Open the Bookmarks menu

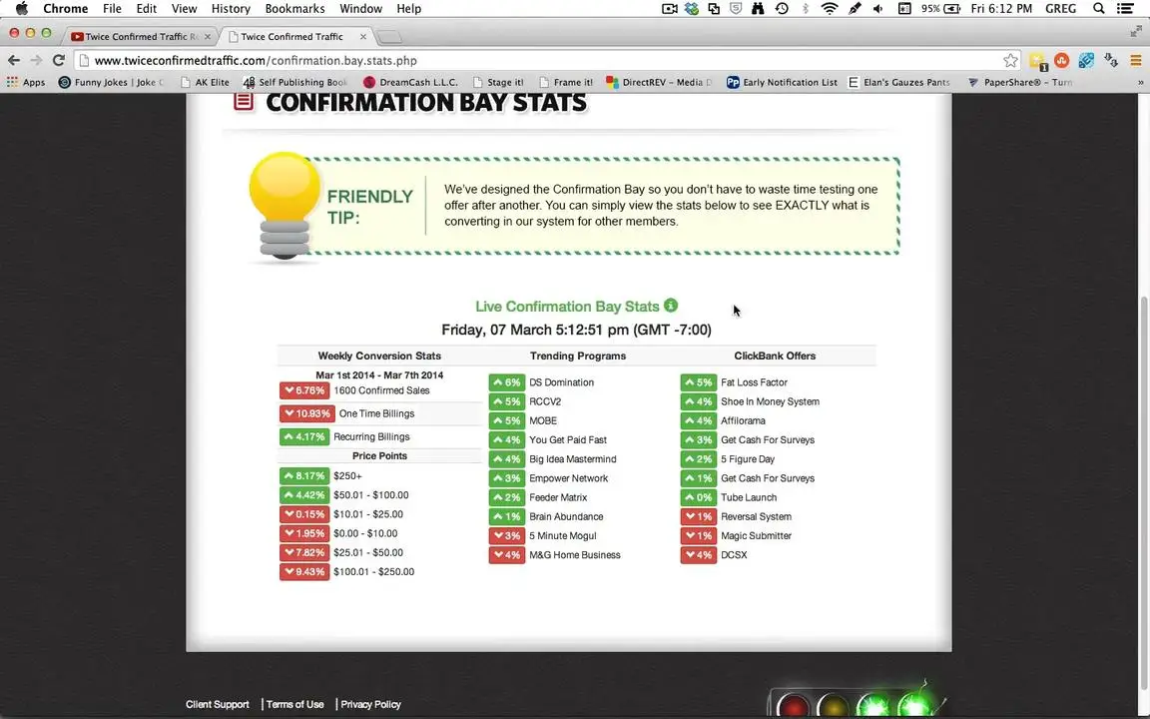tap(294, 9)
